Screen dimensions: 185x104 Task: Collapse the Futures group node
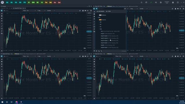point(98,20)
